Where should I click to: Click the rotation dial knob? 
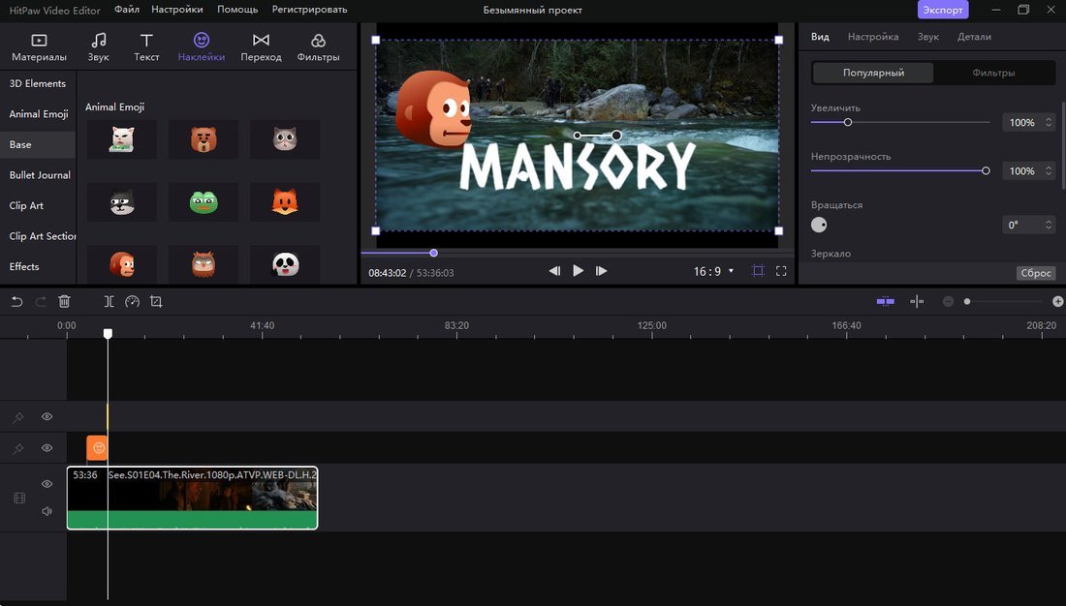pyautogui.click(x=819, y=225)
